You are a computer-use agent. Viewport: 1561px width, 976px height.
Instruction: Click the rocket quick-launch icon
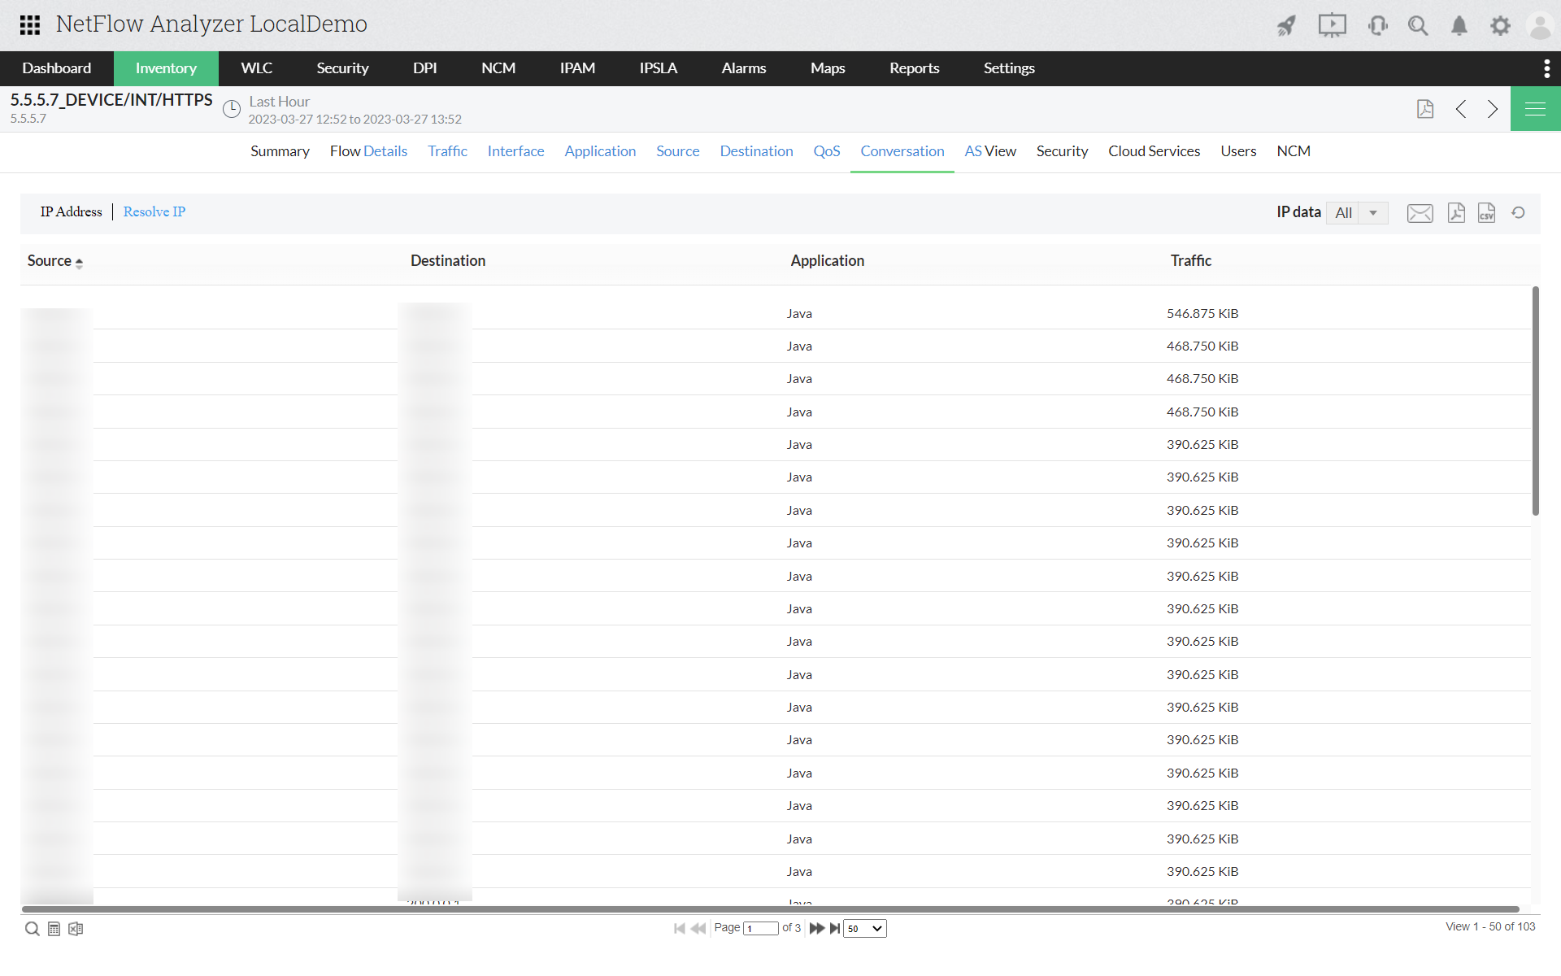[1286, 26]
